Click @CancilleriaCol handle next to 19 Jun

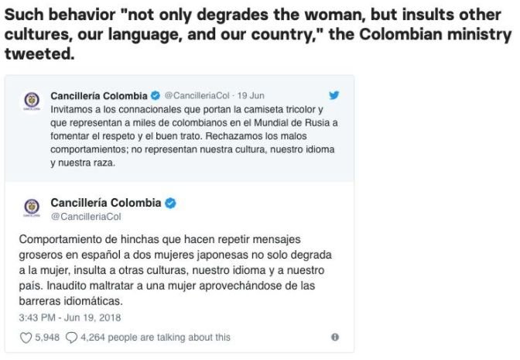(197, 95)
